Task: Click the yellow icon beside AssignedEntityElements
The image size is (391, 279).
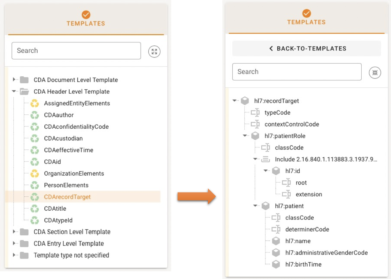Action: point(34,103)
